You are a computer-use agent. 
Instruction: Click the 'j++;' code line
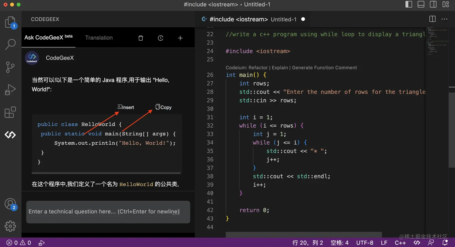tap(273, 159)
